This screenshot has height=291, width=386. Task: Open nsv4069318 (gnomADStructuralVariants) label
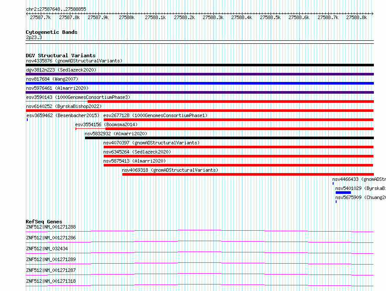[x=170, y=170]
